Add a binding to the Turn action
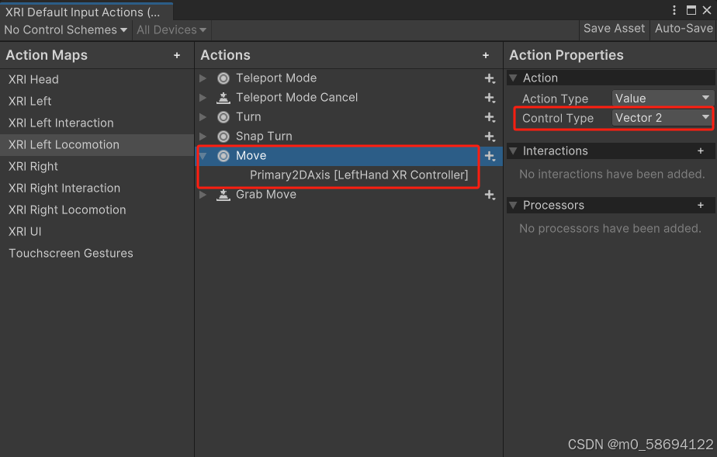Screen dimensions: 717x457 pos(490,116)
